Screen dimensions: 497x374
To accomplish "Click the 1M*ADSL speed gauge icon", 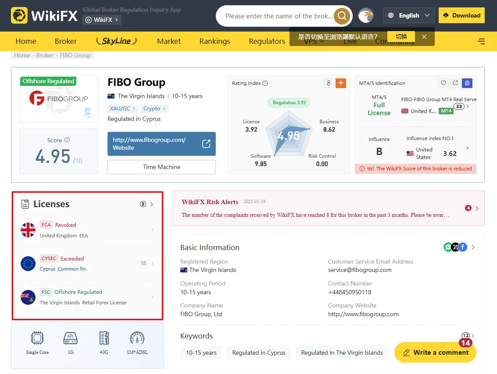I will pyautogui.click(x=137, y=338).
